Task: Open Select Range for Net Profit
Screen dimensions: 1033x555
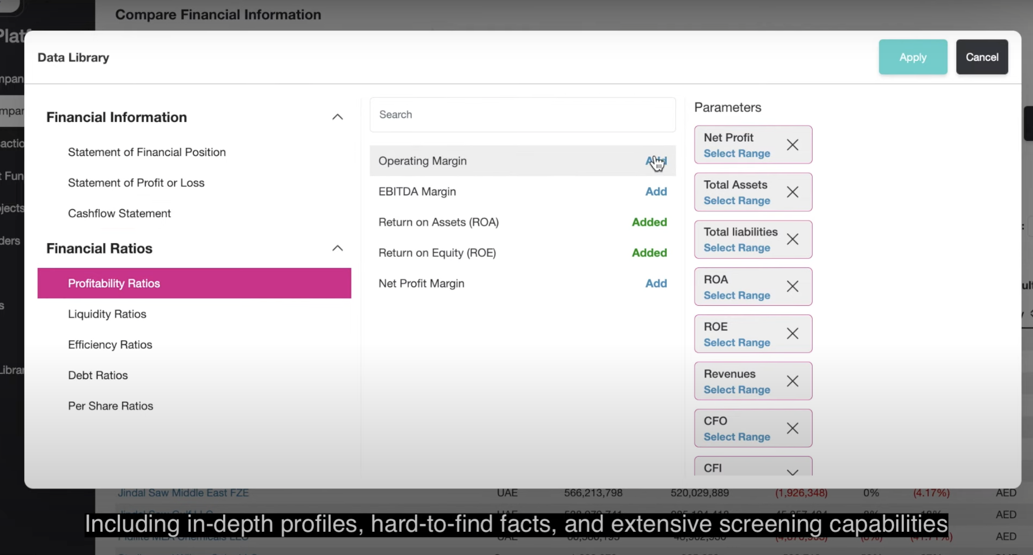Action: click(737, 154)
